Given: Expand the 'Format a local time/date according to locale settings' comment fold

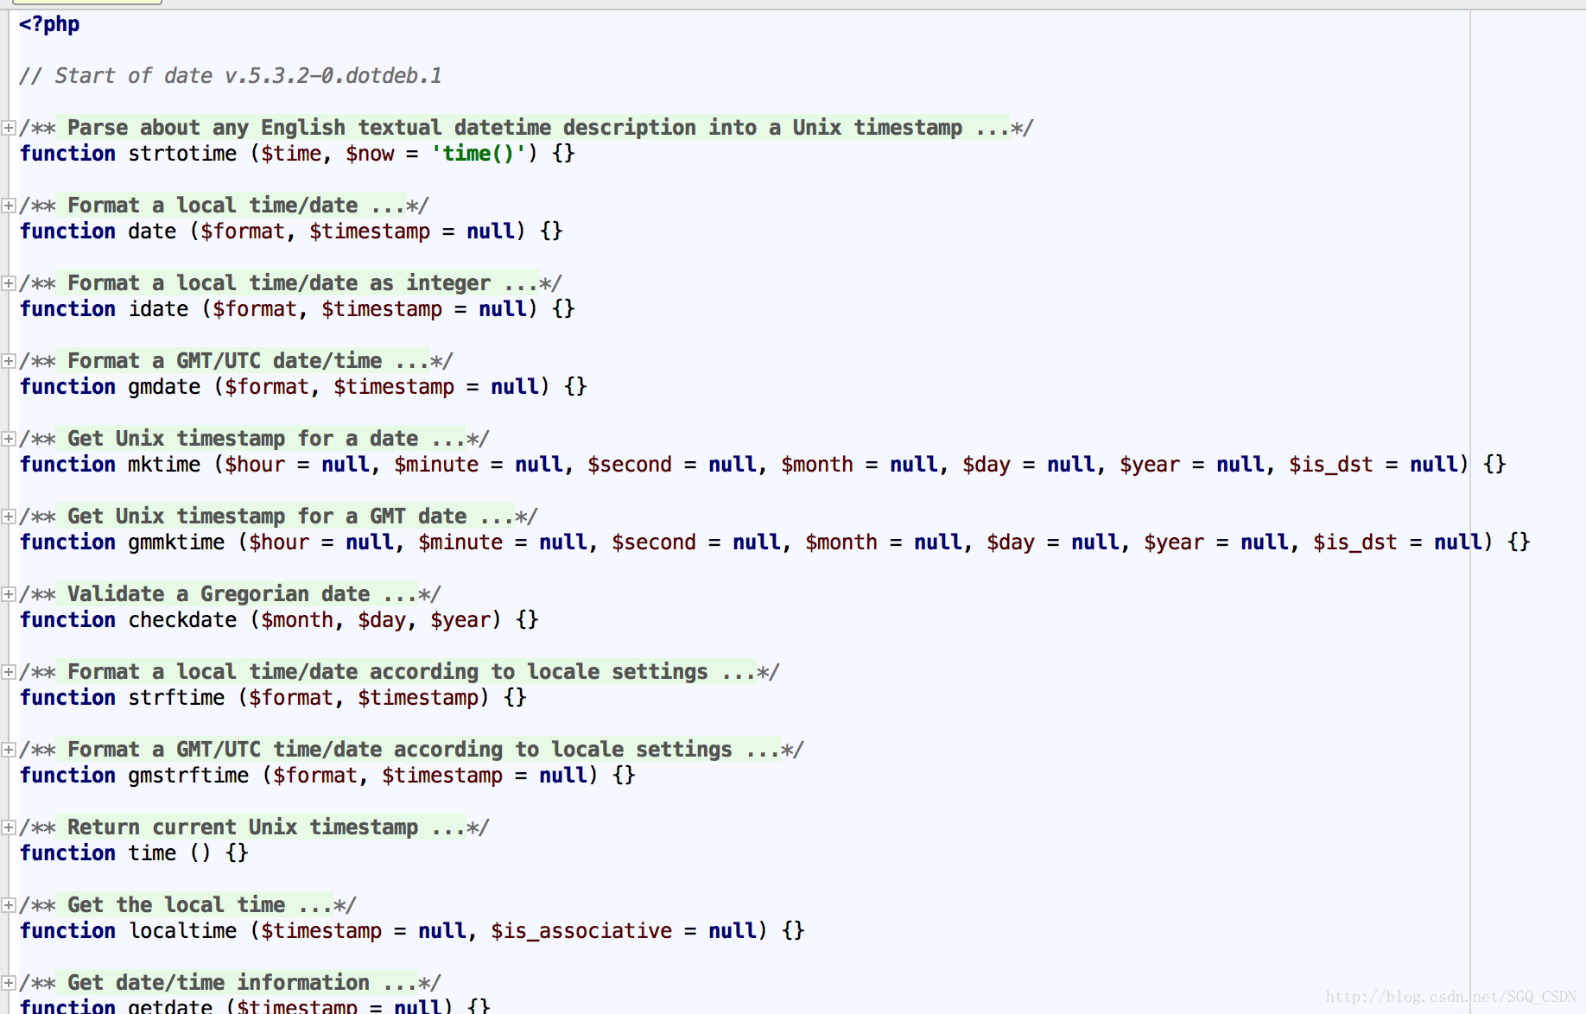Looking at the screenshot, I should click(9, 672).
